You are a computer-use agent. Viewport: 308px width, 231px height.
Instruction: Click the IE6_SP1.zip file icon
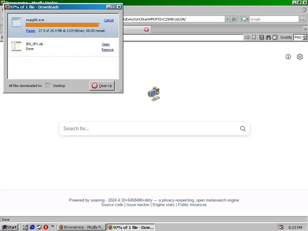tap(16, 46)
